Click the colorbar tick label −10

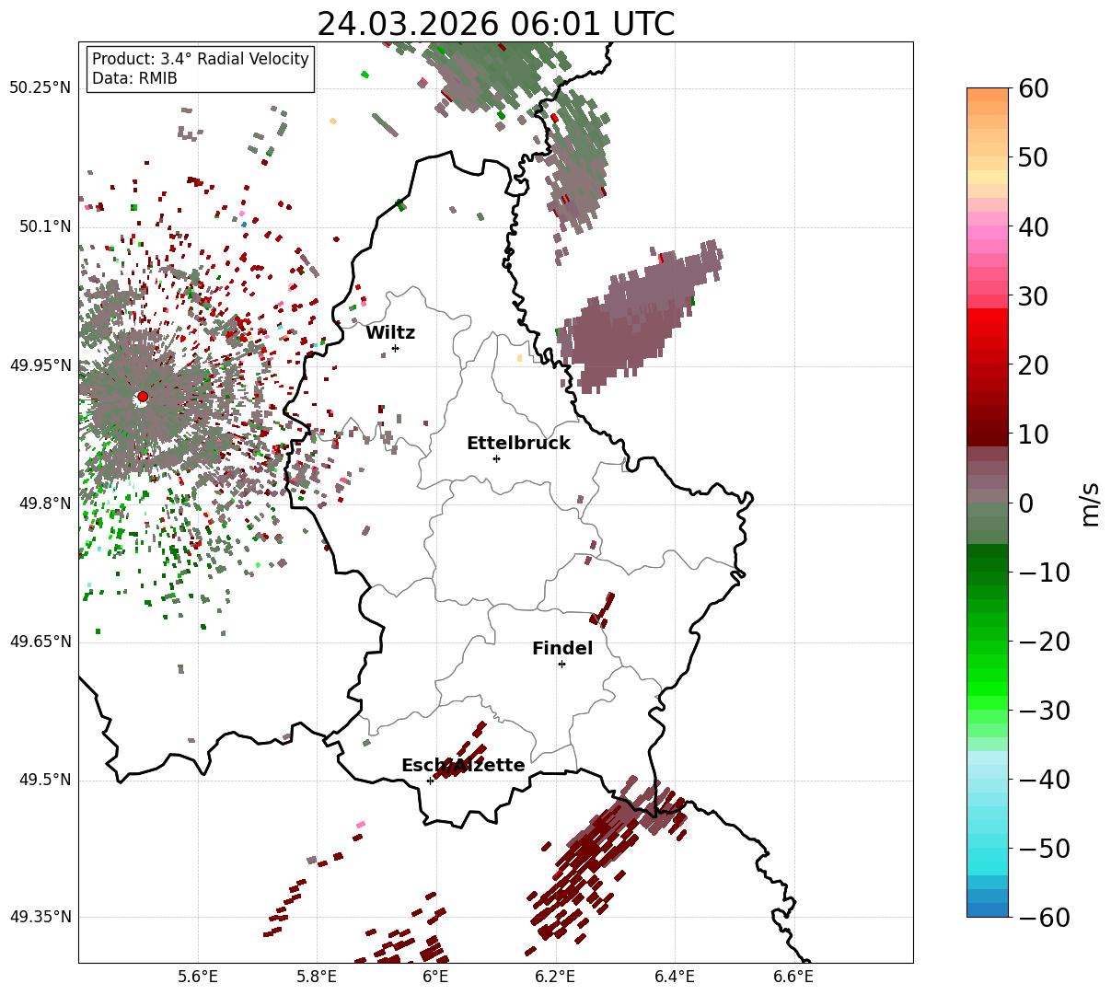(x=1044, y=572)
